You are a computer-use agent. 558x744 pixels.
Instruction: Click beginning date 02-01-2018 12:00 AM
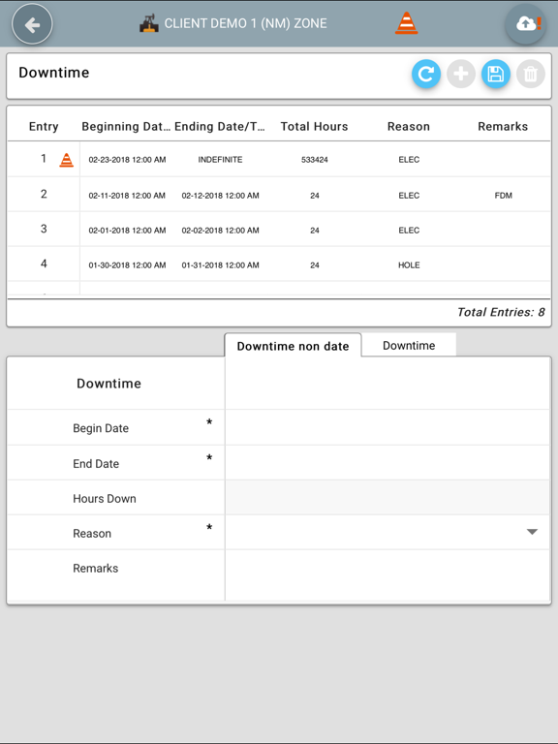127,231
